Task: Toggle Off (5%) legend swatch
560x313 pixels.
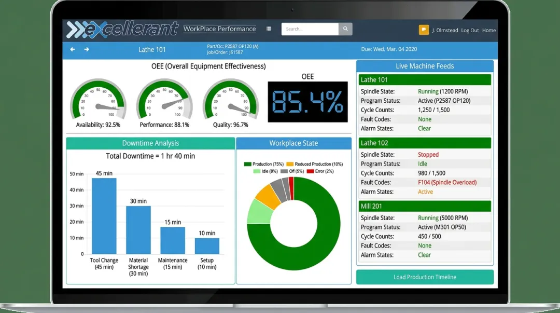Action: pos(284,171)
